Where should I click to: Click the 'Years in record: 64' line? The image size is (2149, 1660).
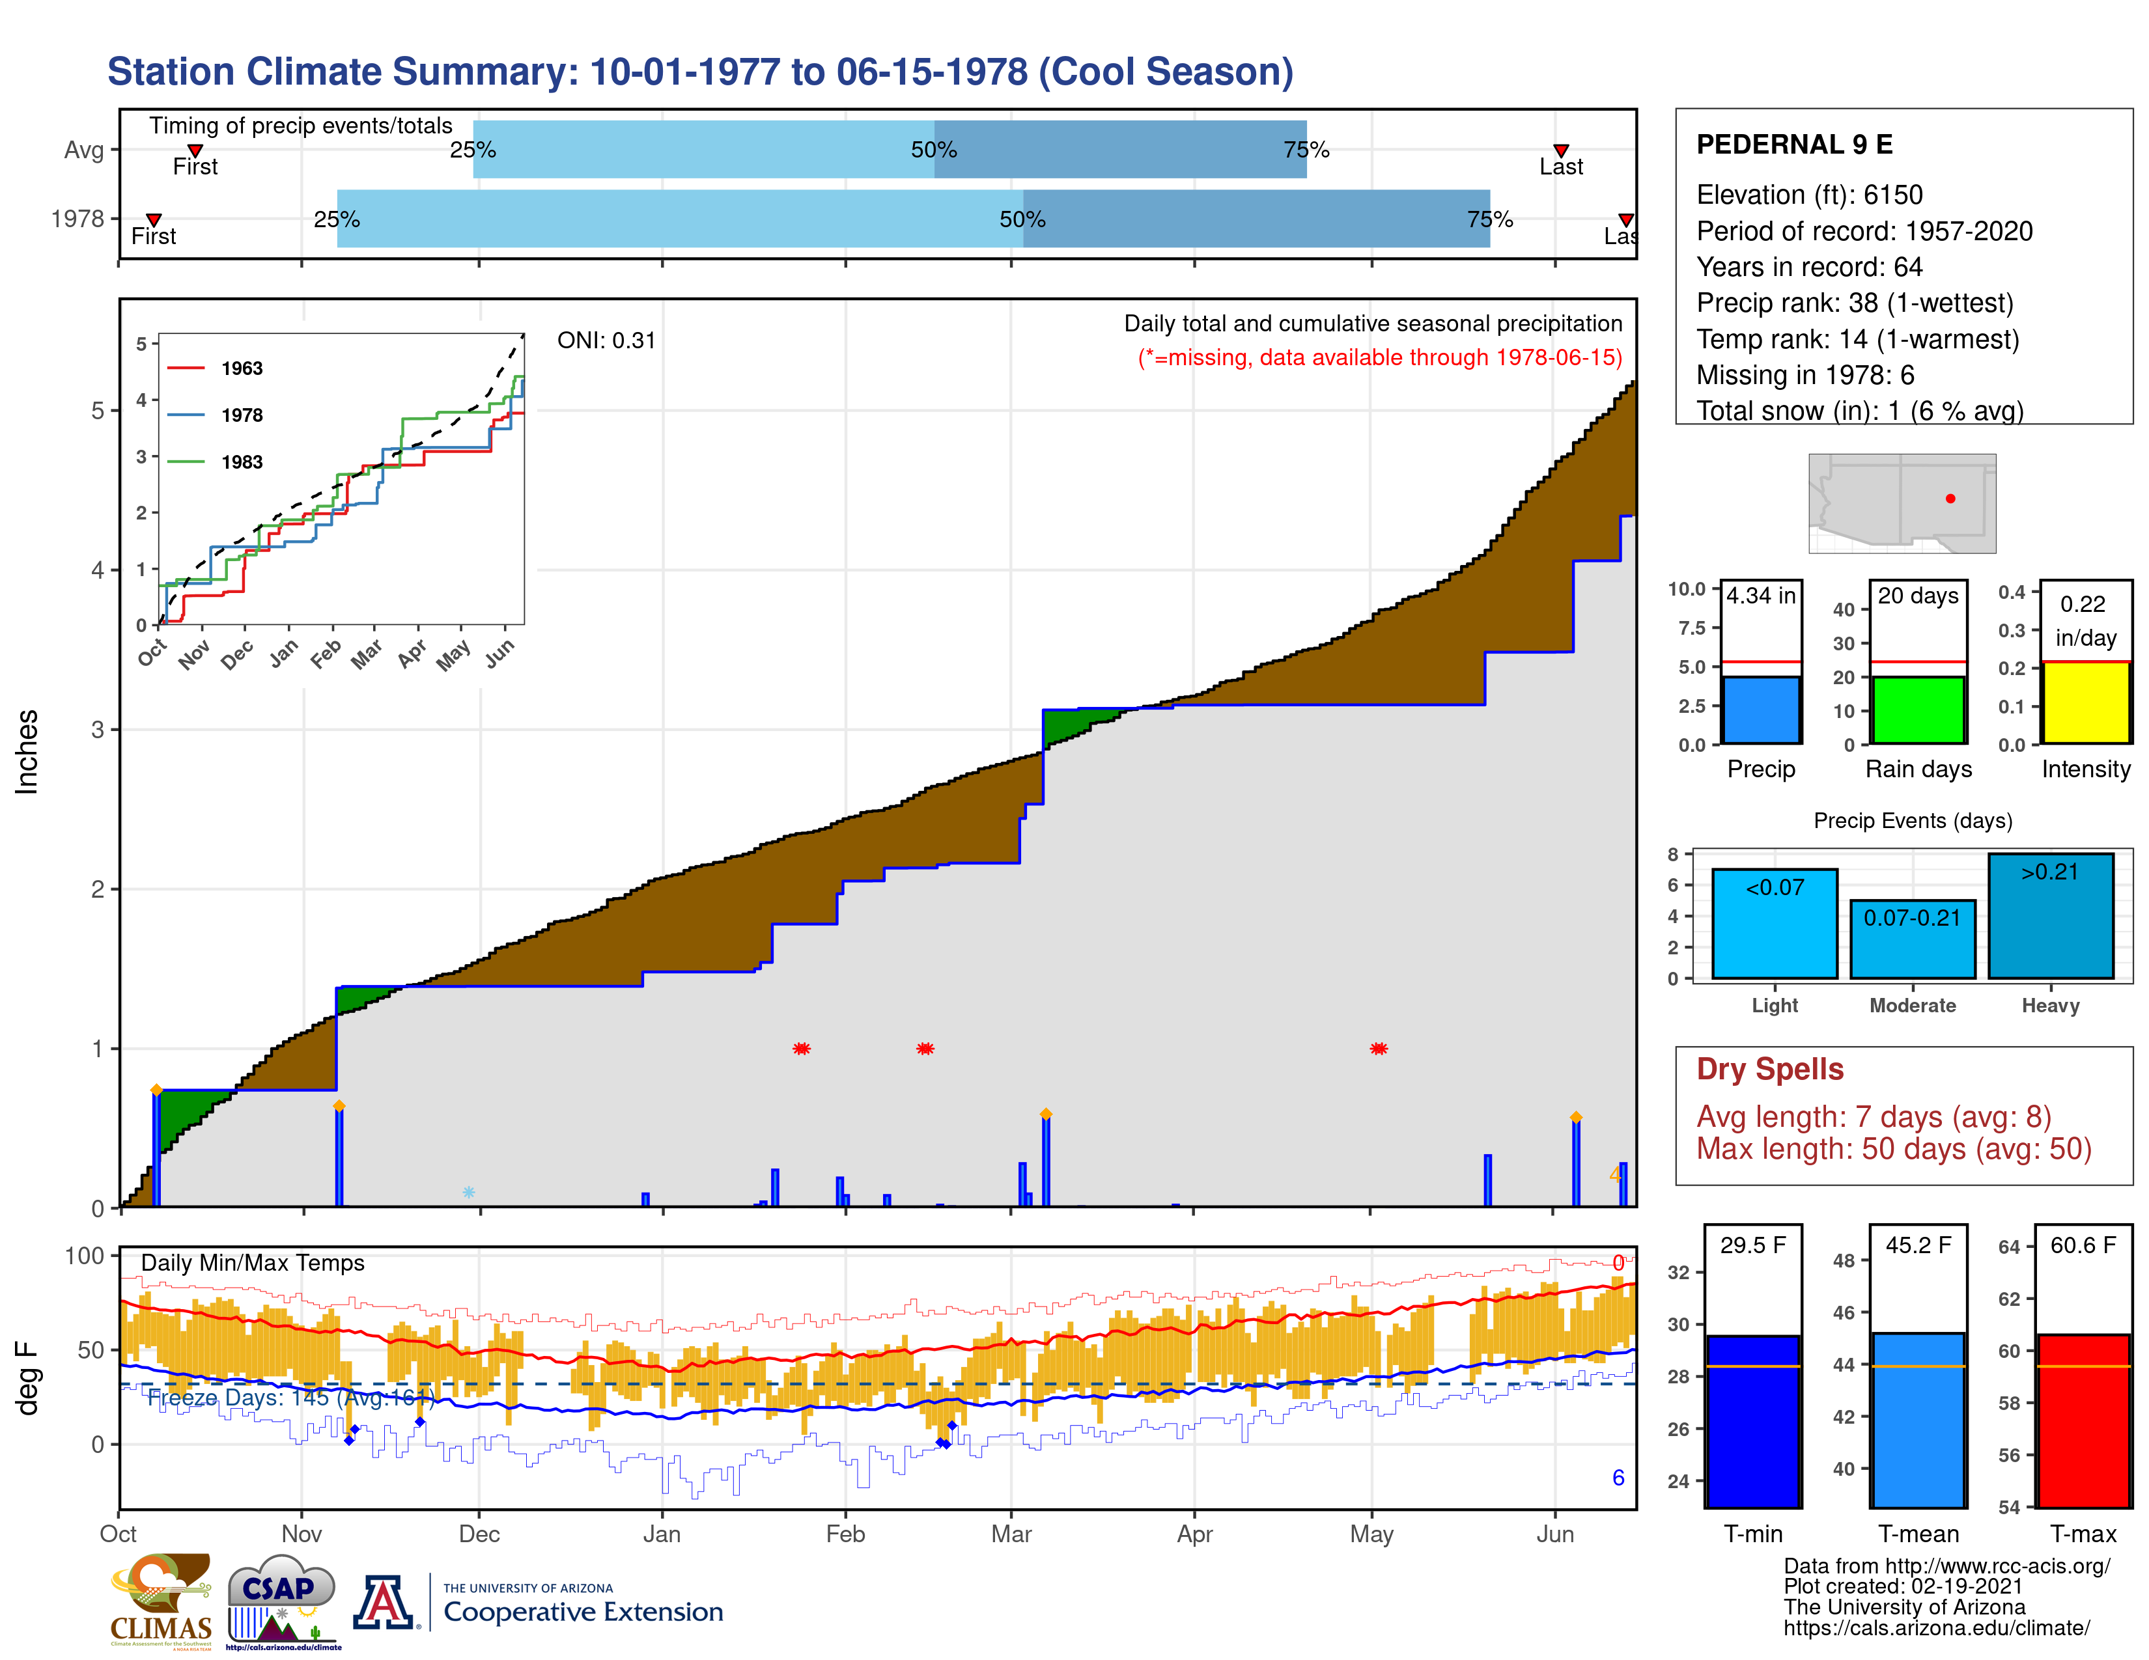pos(1810,266)
